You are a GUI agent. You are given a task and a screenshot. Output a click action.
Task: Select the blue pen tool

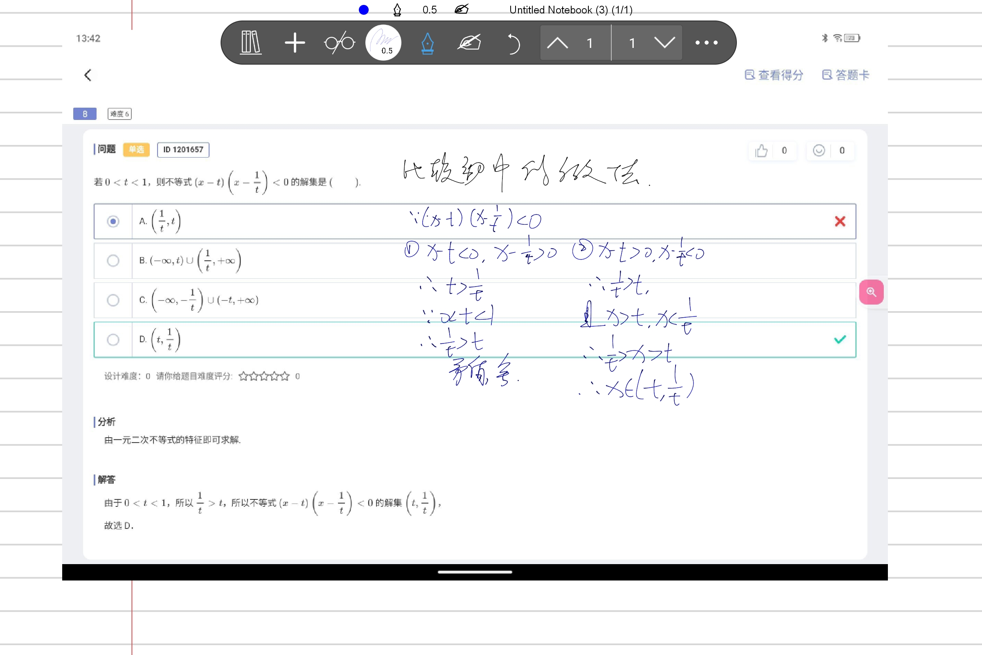pyautogui.click(x=427, y=43)
